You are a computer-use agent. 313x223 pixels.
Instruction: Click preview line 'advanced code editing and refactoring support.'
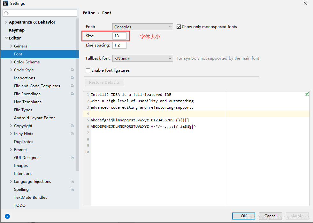click(x=142, y=107)
